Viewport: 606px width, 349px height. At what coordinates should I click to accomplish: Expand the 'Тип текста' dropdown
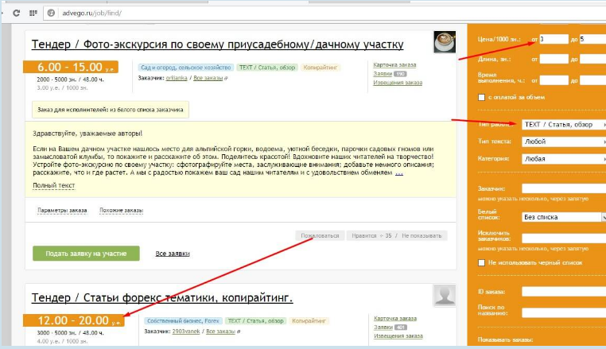pyautogui.click(x=563, y=142)
